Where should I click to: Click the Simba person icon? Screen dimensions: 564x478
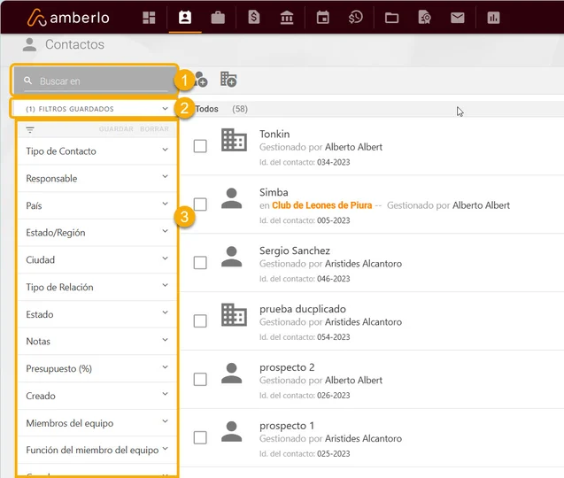(232, 198)
